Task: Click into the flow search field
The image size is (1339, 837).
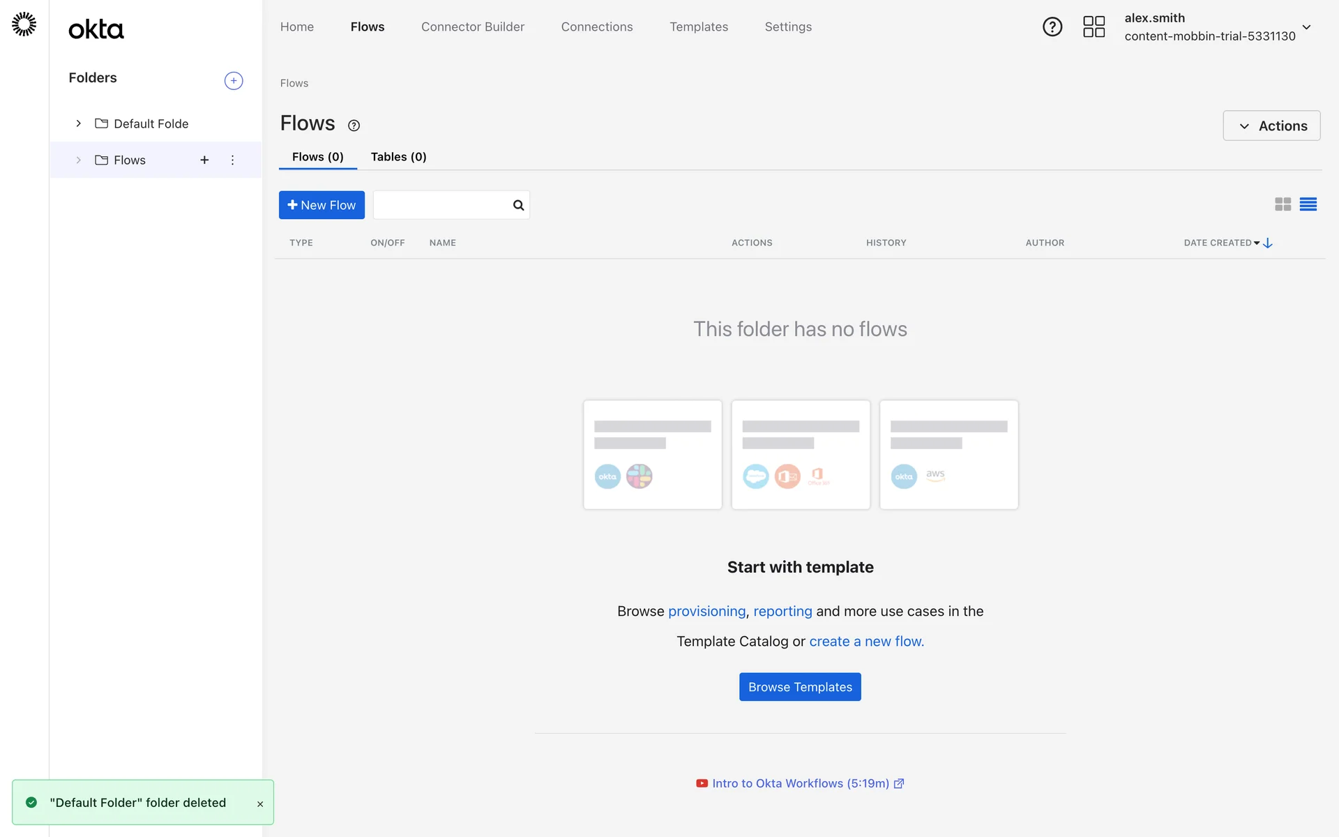Action: tap(442, 205)
